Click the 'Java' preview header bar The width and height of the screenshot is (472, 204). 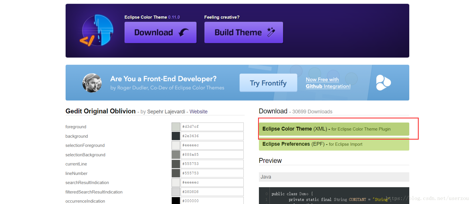(x=334, y=177)
